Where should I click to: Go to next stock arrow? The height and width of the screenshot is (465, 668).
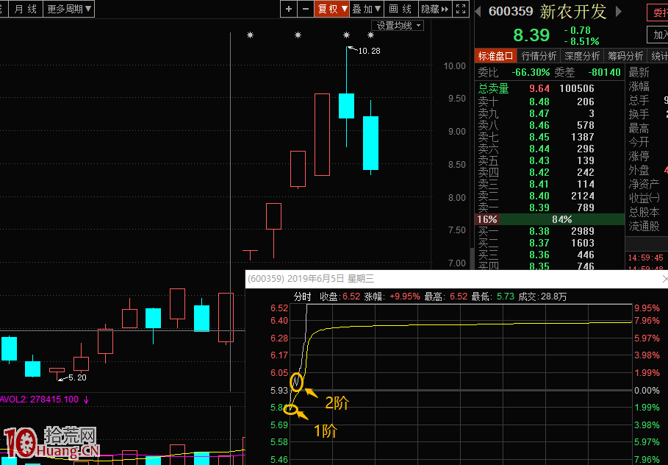tap(619, 12)
